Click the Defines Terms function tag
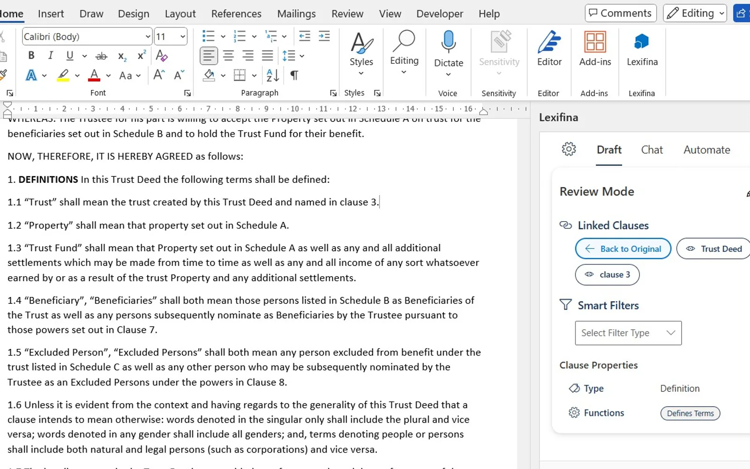Image resolution: width=750 pixels, height=469 pixels. 690,413
